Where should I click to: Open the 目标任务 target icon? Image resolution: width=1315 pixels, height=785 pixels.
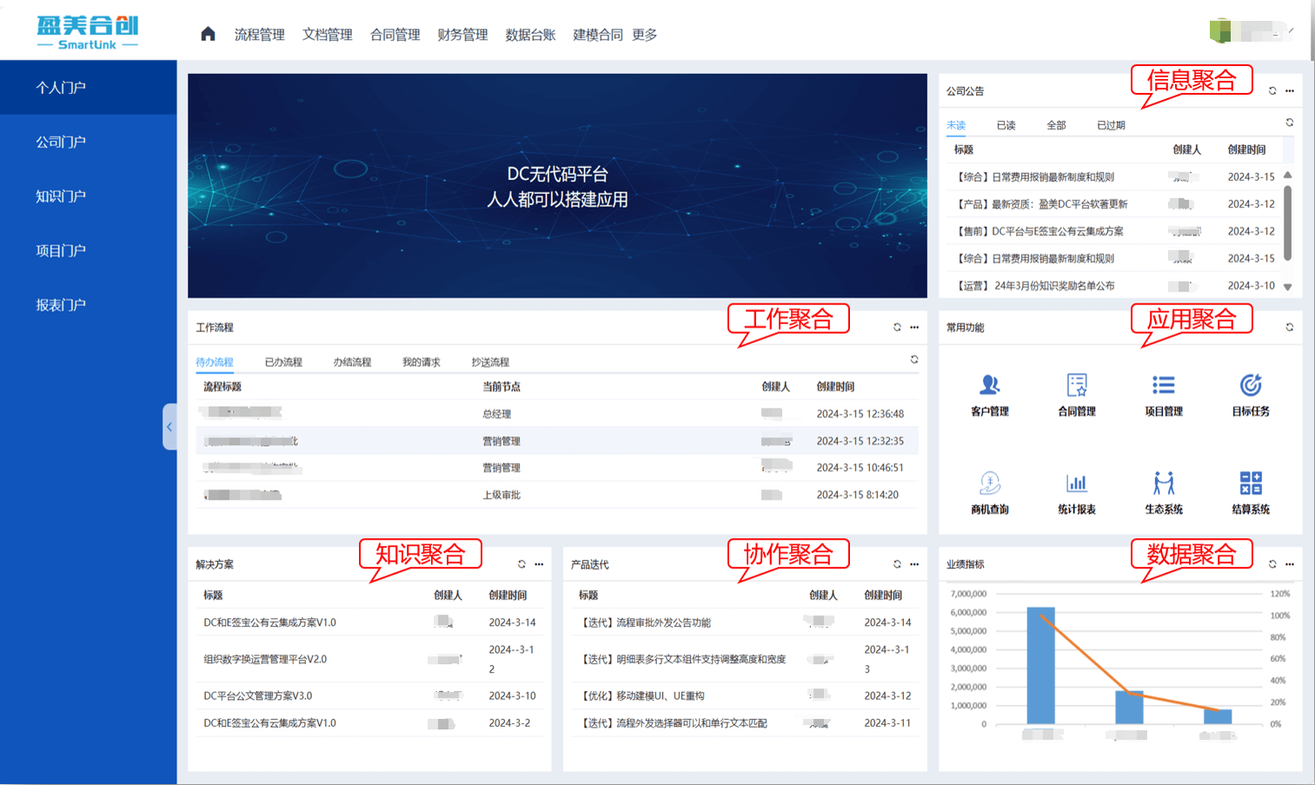[1250, 385]
